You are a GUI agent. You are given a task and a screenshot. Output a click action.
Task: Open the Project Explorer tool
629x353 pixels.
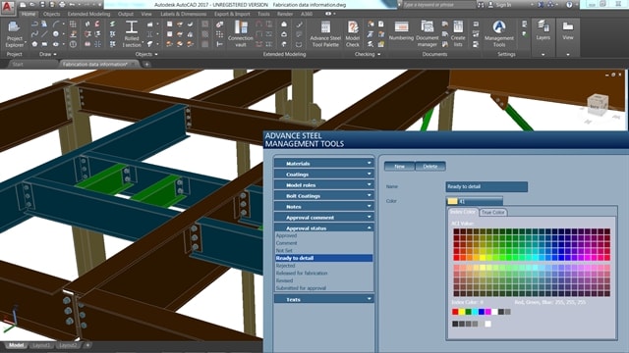click(x=15, y=33)
